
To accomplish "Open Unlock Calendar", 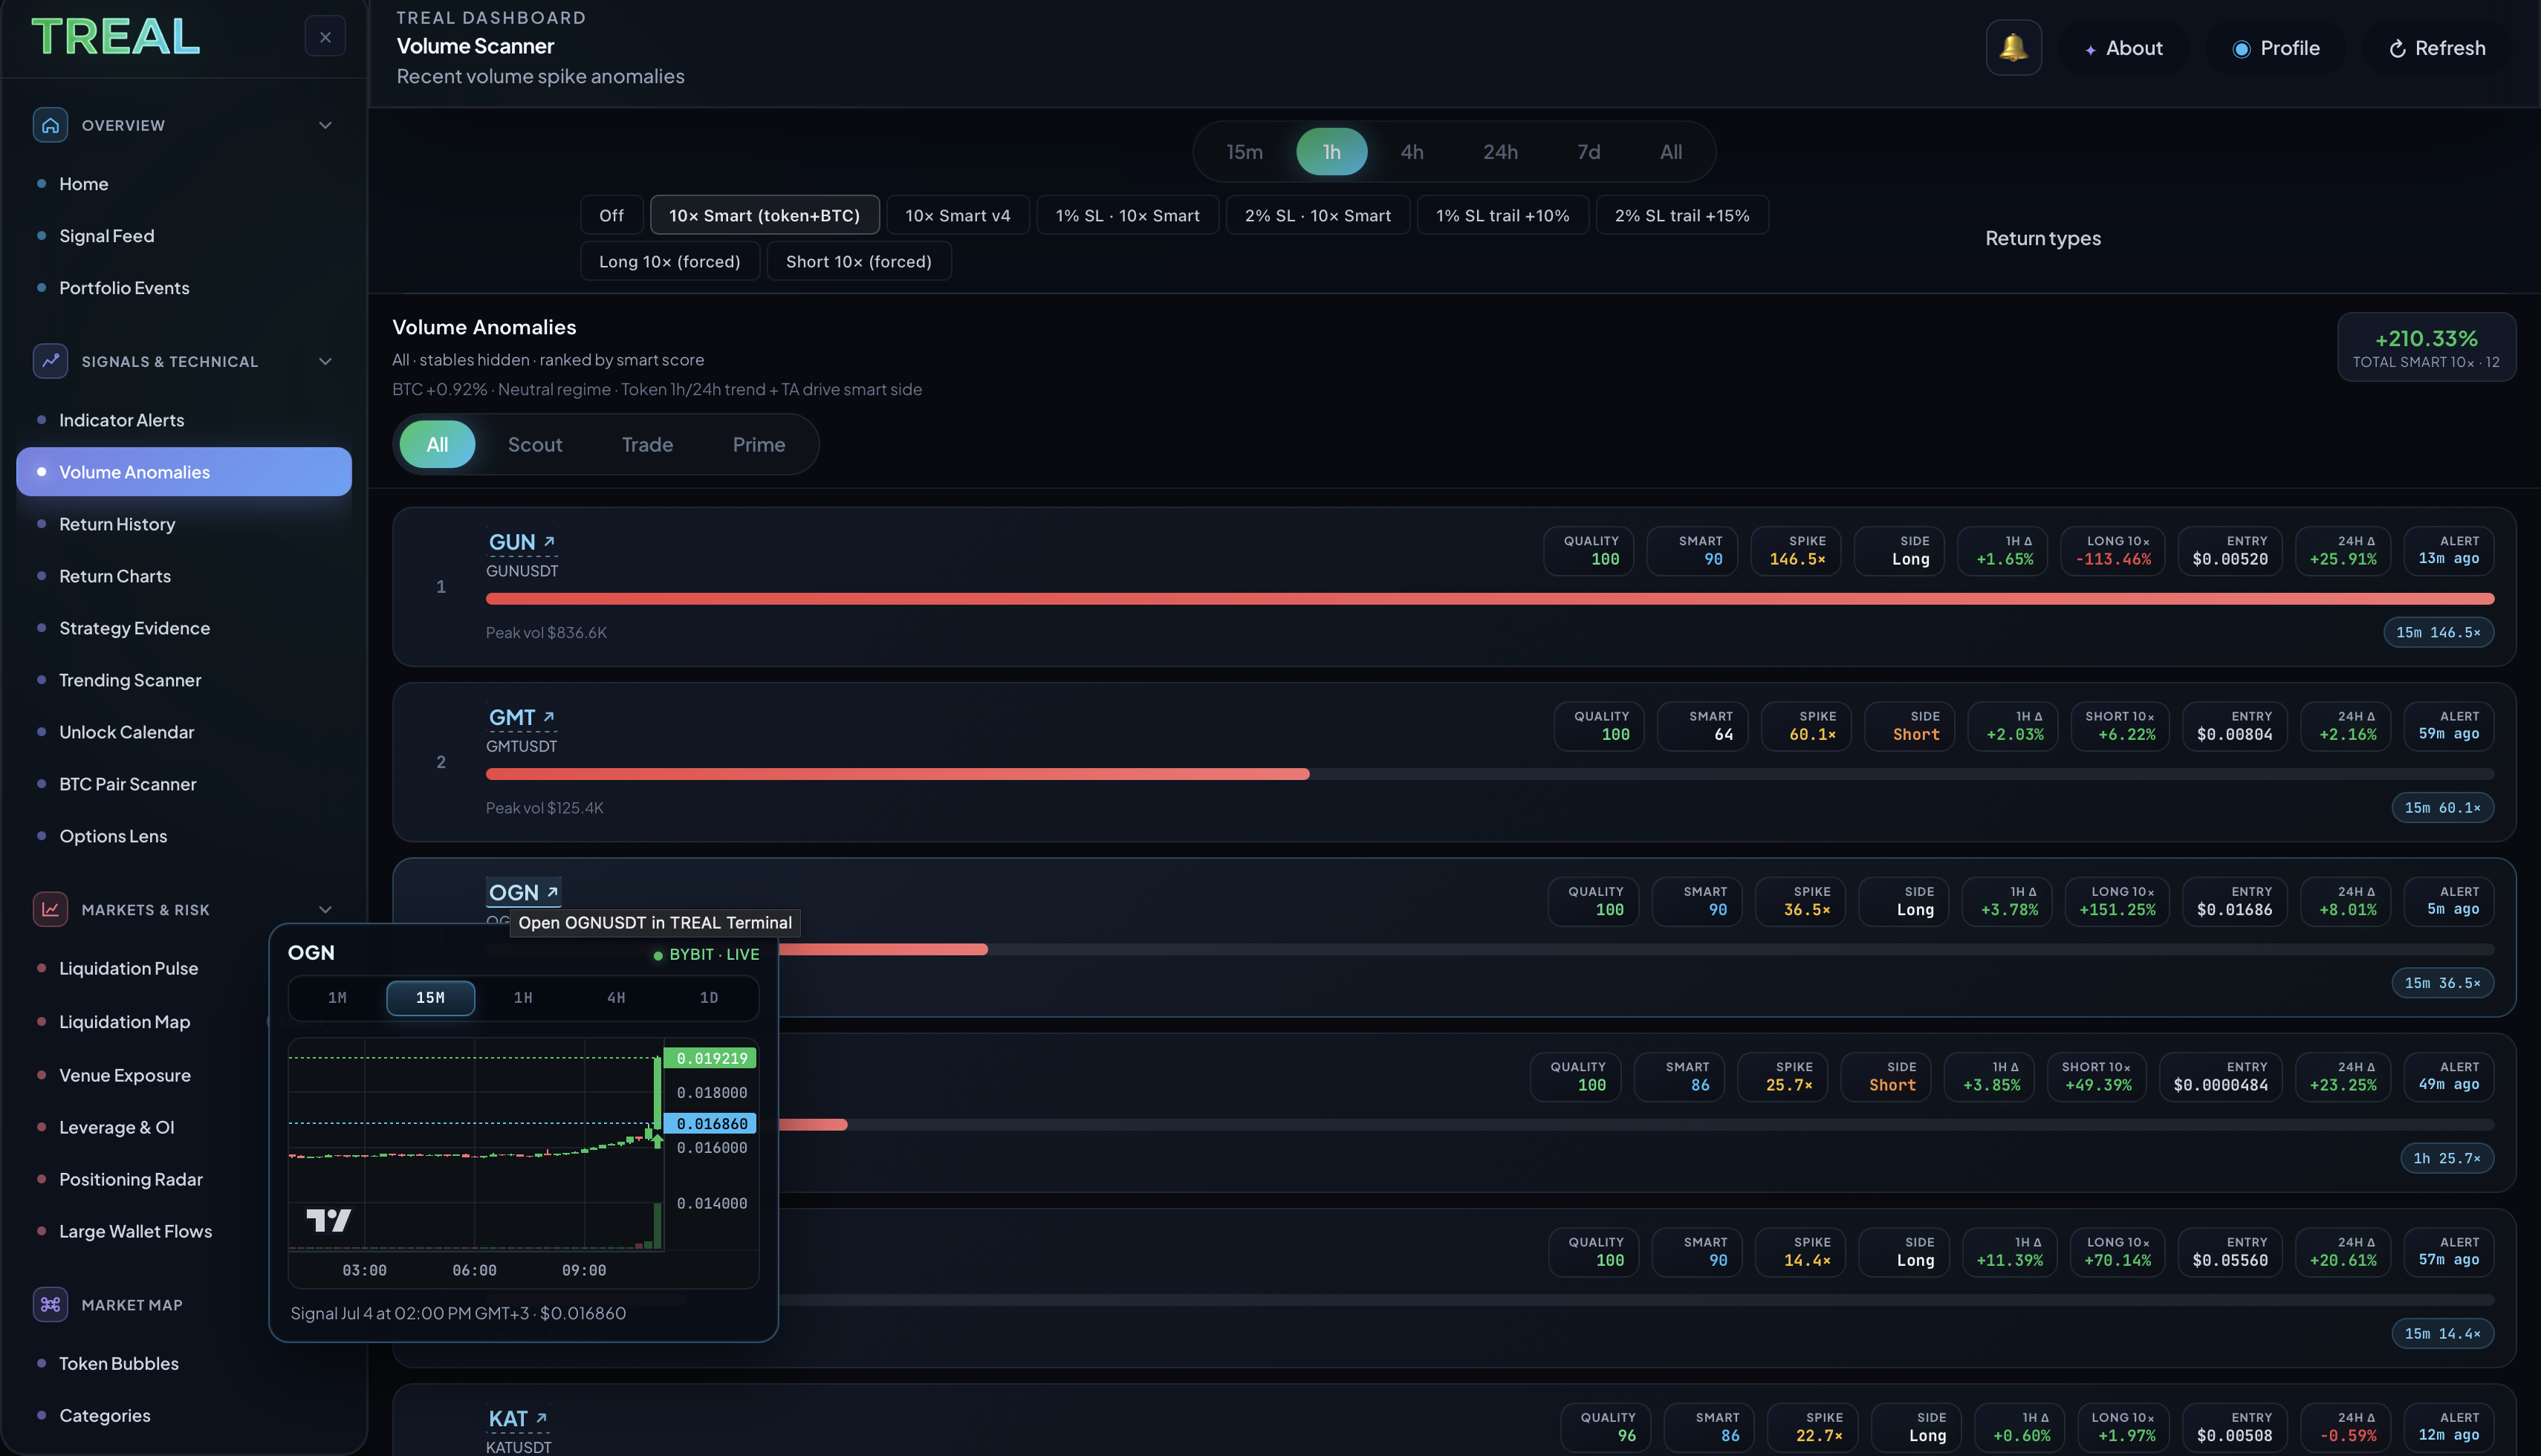I will click(x=184, y=732).
